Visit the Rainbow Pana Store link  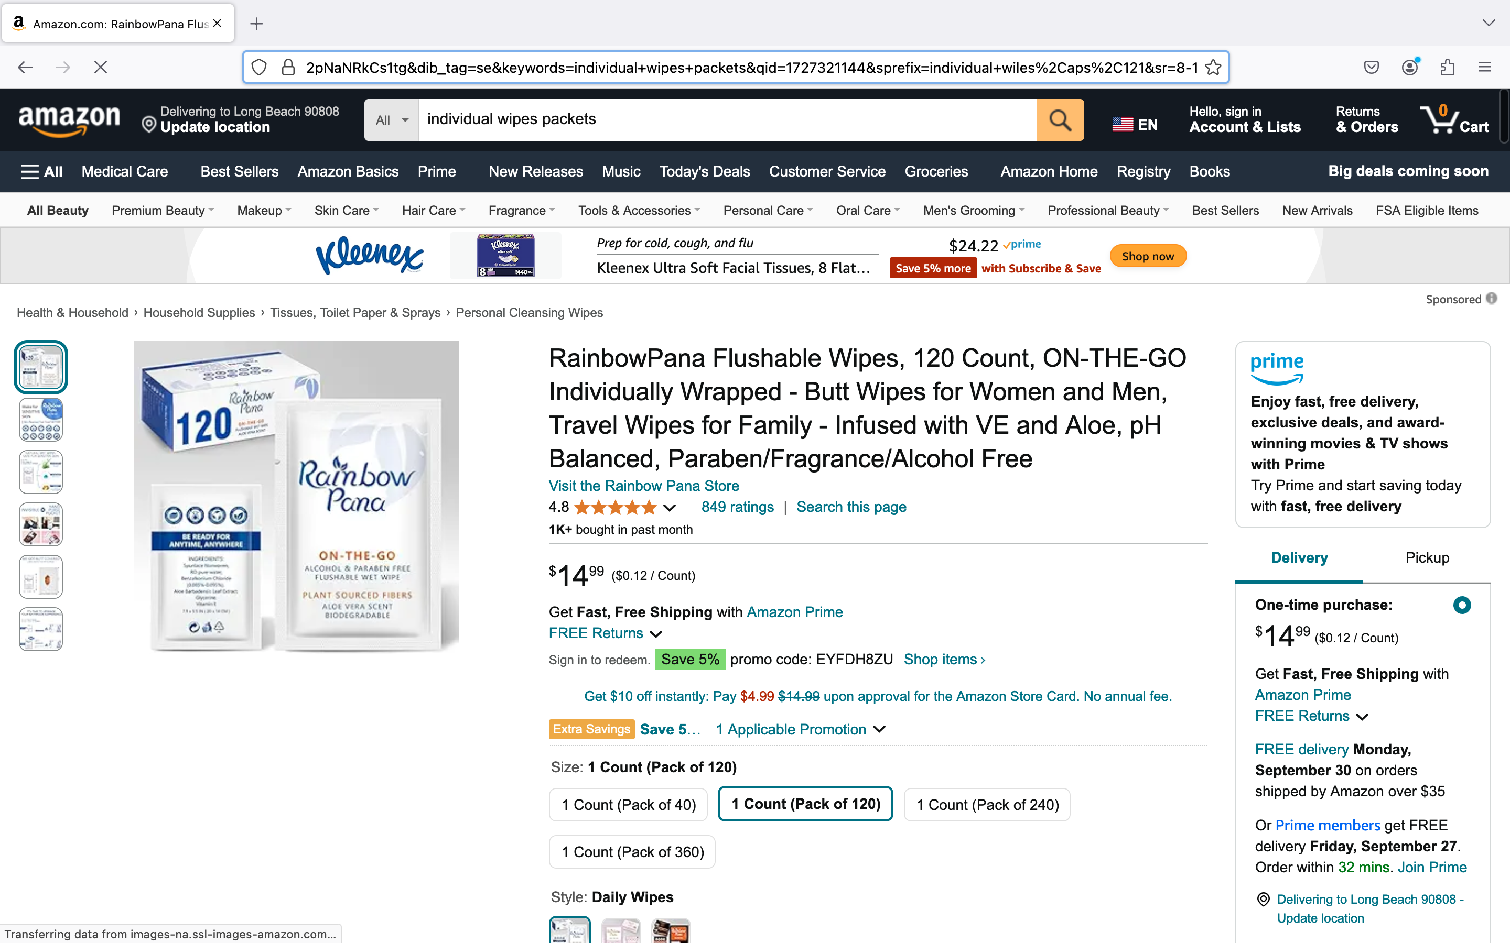coord(644,486)
